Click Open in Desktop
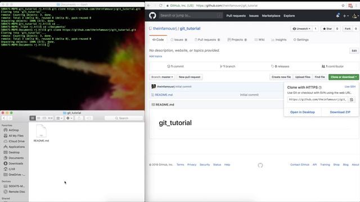This screenshot has height=202, width=360. (303, 112)
